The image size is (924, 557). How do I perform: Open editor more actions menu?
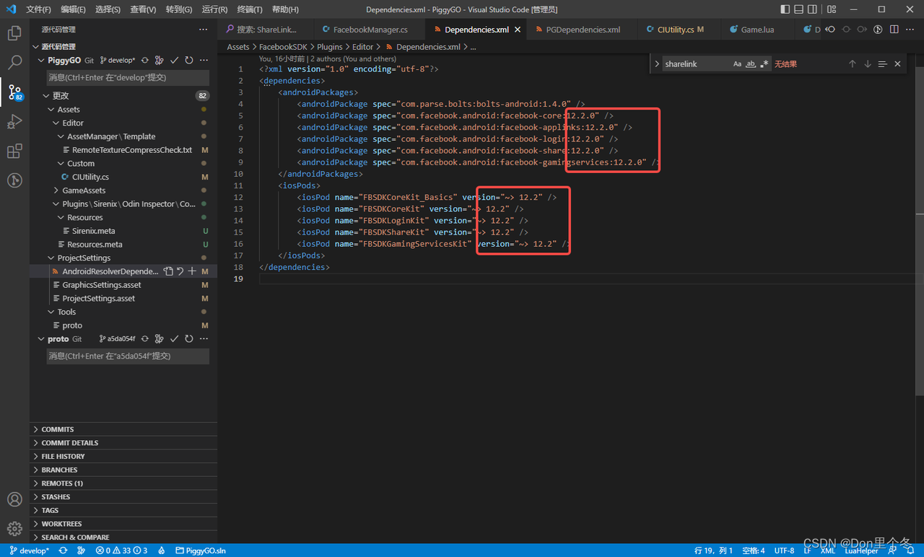(x=910, y=30)
